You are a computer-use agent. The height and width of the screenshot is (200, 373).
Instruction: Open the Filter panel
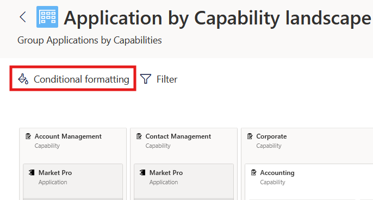(159, 79)
